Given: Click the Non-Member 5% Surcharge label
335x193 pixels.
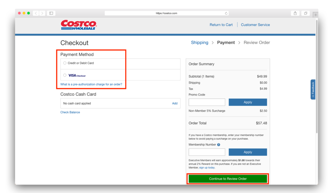Looking at the screenshot, I should 207,111.
